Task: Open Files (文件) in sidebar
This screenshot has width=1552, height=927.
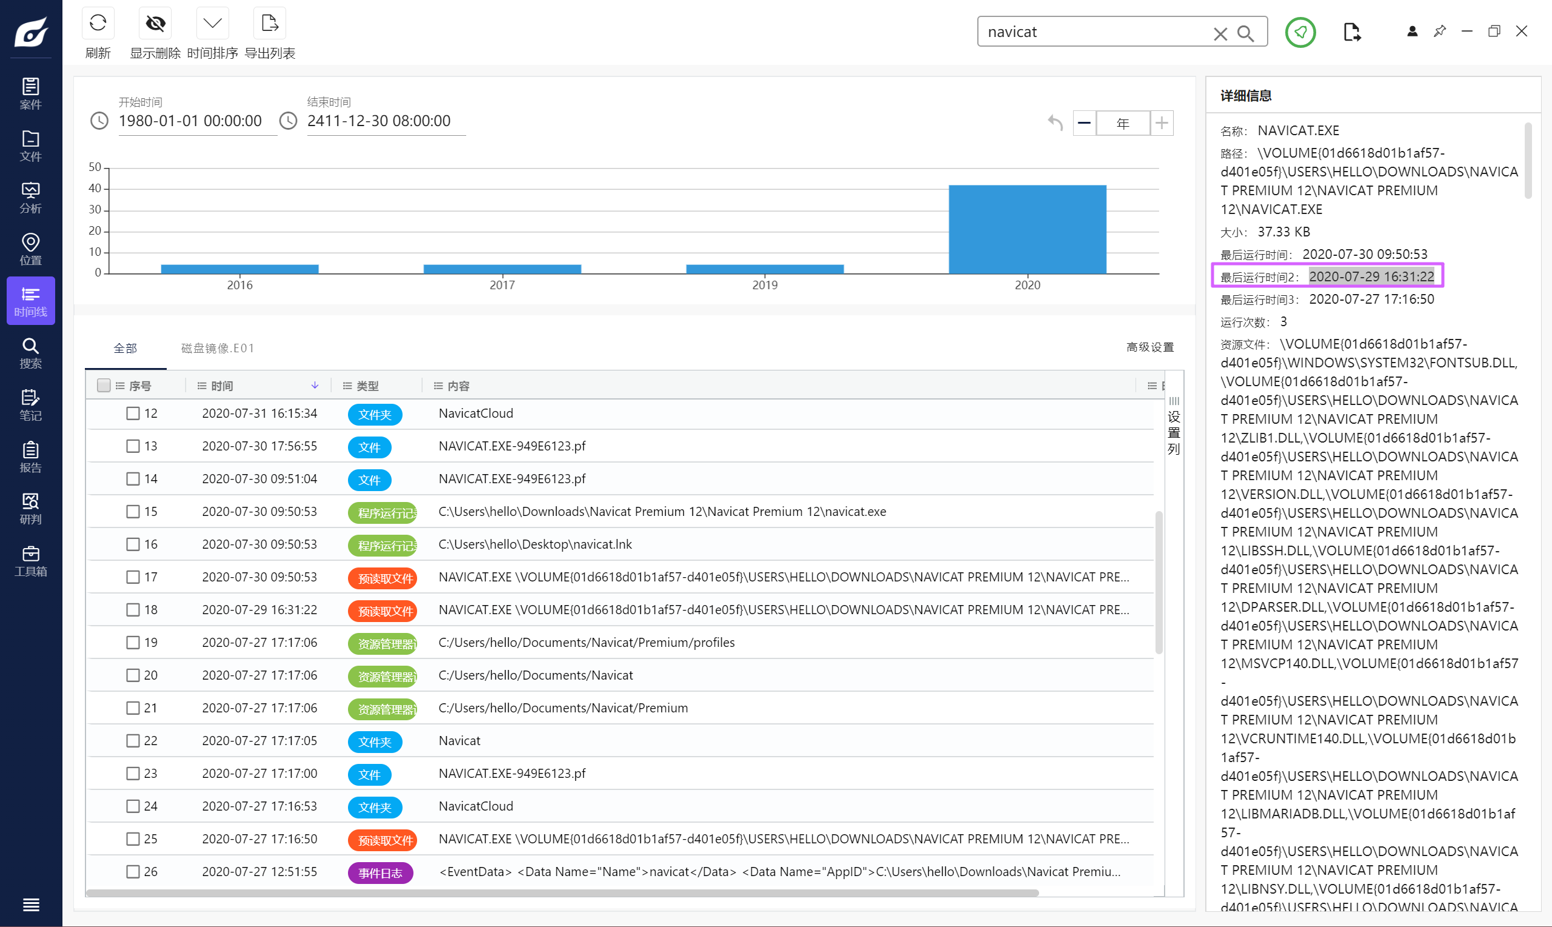Action: (30, 145)
